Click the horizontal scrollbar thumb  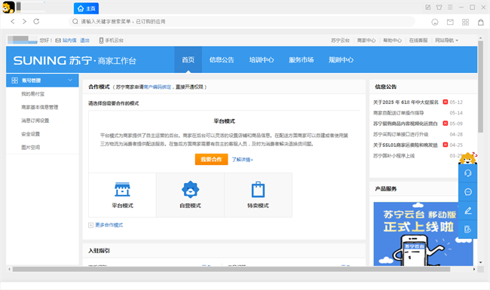[231, 269]
